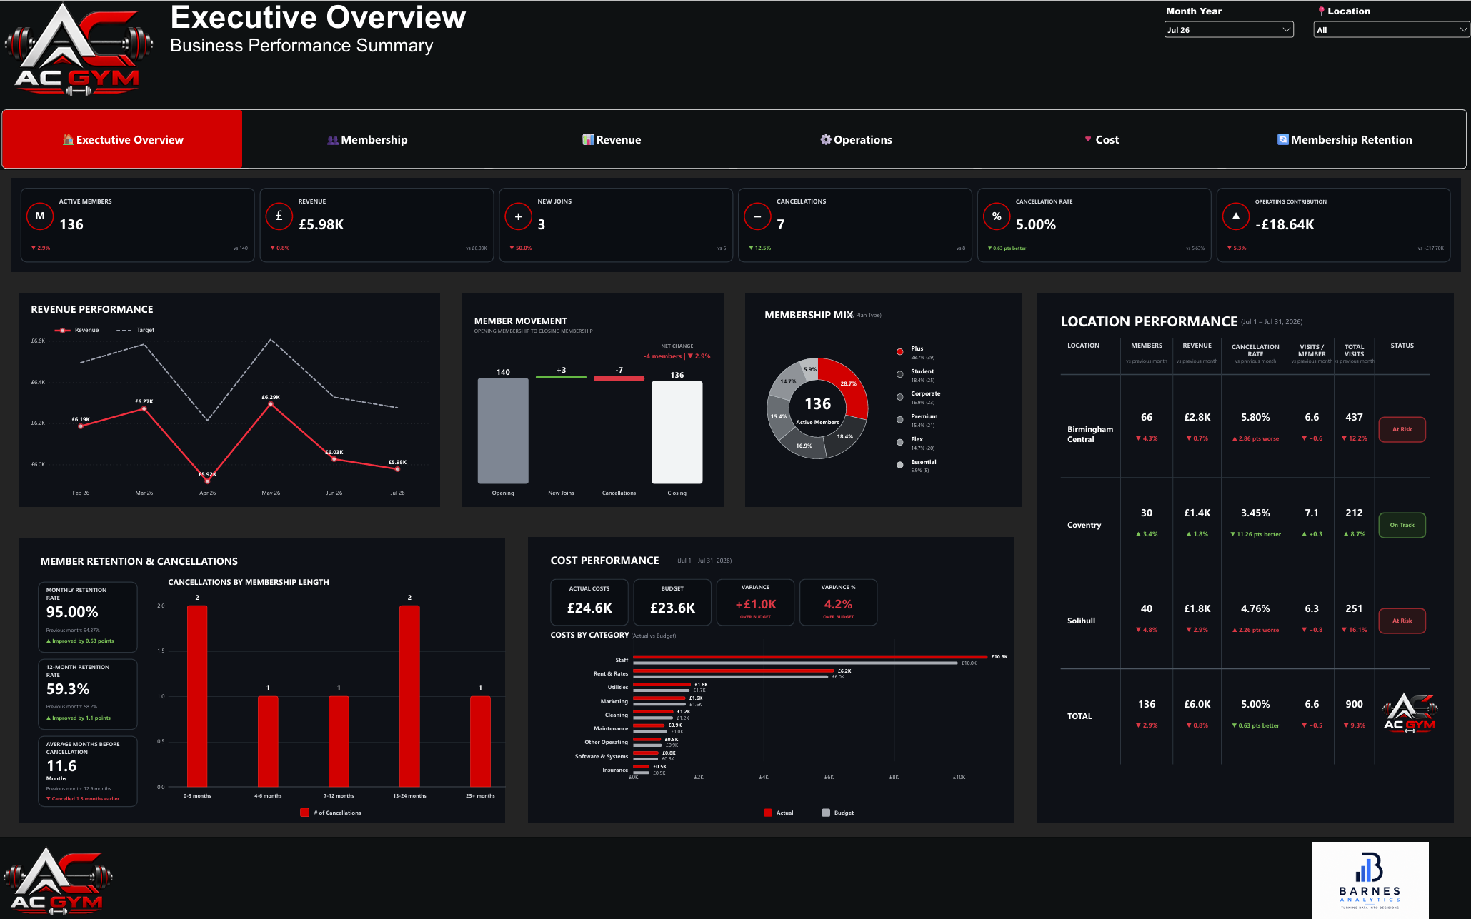Click the Student legend marker
Screen dimensions: 1471x919
tap(900, 374)
